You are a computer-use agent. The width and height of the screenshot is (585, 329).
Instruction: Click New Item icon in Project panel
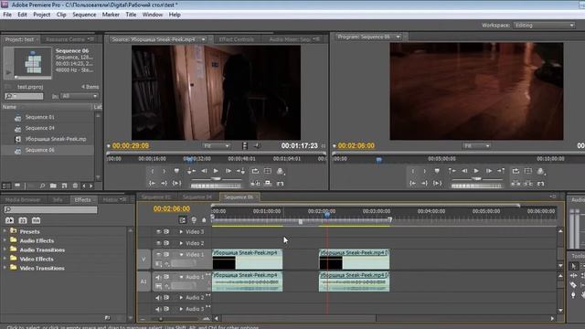(64, 186)
